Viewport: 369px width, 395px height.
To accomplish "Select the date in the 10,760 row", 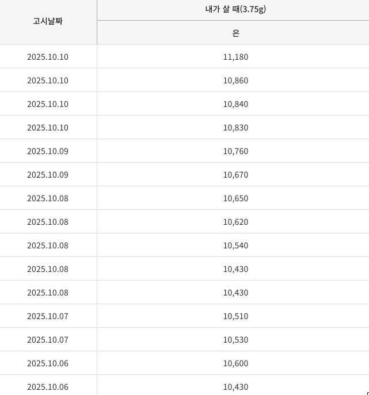I will (48, 151).
